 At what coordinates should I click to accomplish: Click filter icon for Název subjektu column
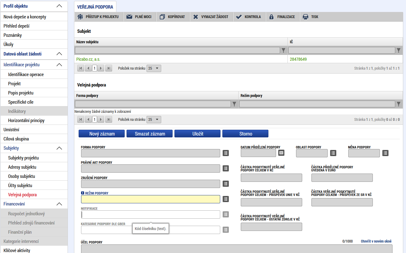(283, 50)
